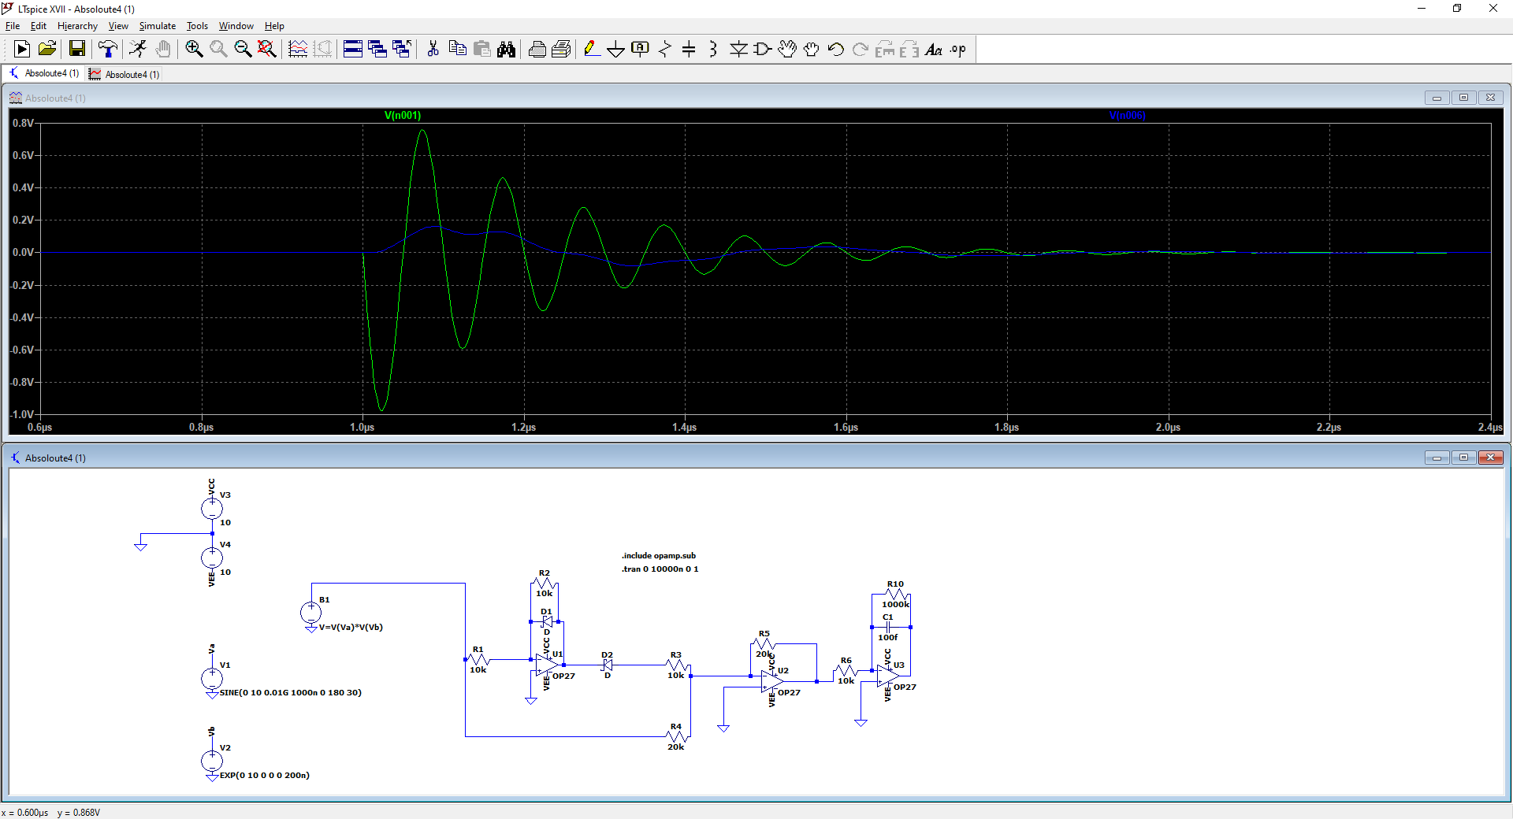Image resolution: width=1513 pixels, height=819 pixels.
Task: Click the Run simulation running-man icon
Action: coord(138,49)
